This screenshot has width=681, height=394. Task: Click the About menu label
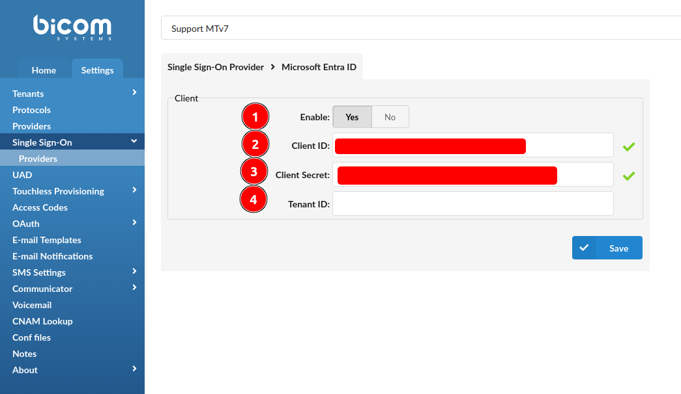(x=25, y=370)
